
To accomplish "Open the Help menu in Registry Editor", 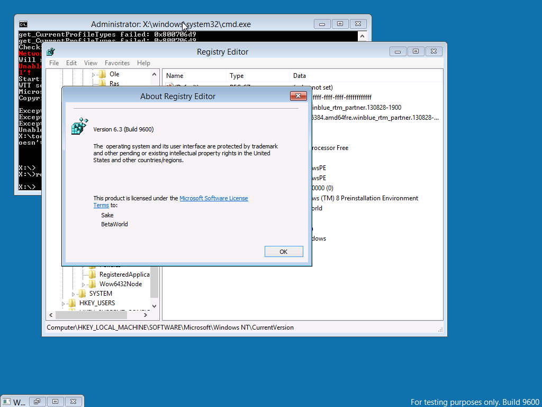I will tap(143, 63).
